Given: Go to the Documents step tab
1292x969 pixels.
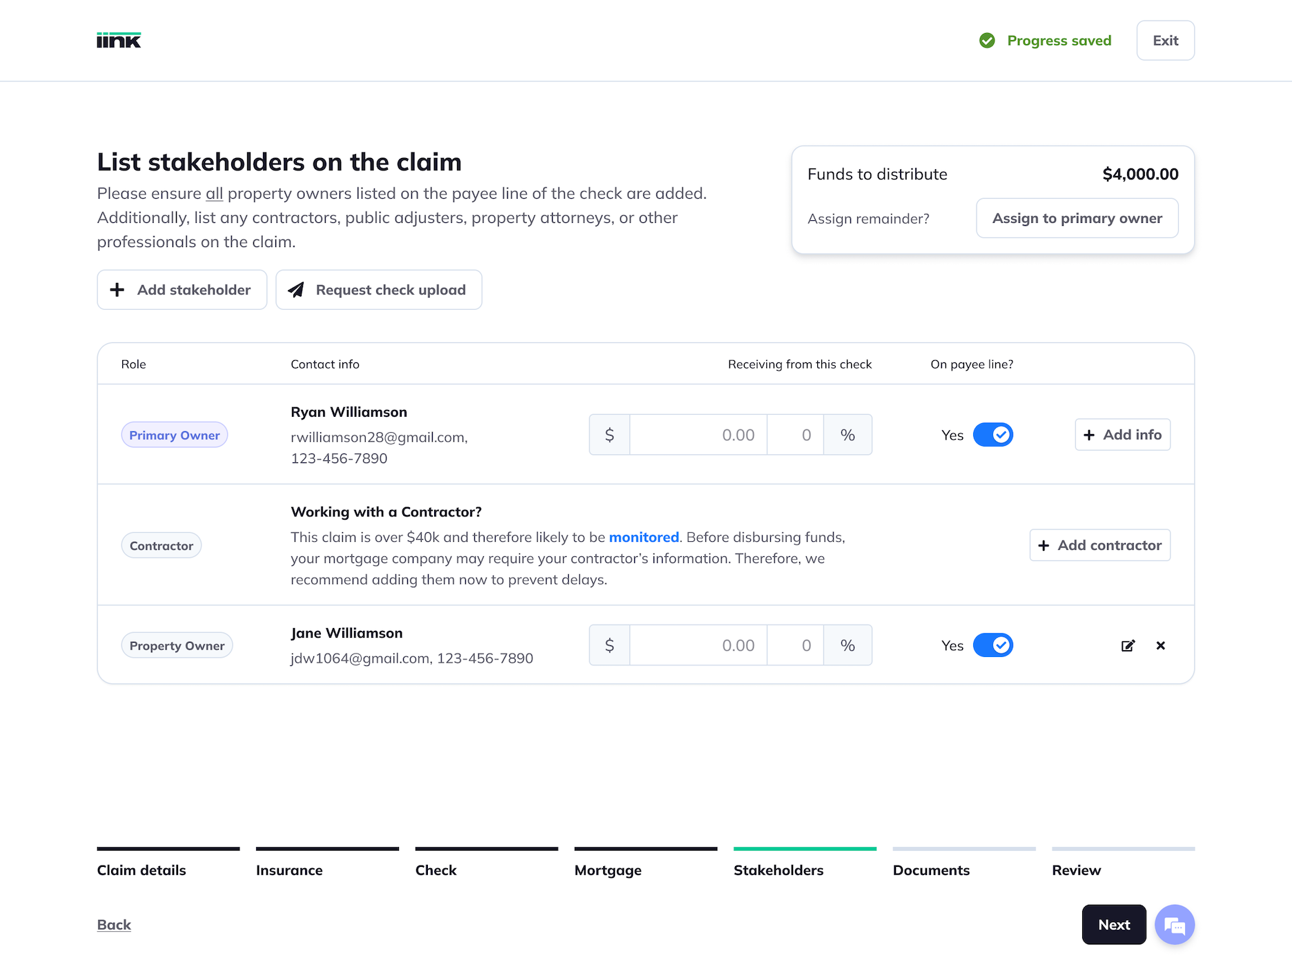Looking at the screenshot, I should tap(931, 870).
